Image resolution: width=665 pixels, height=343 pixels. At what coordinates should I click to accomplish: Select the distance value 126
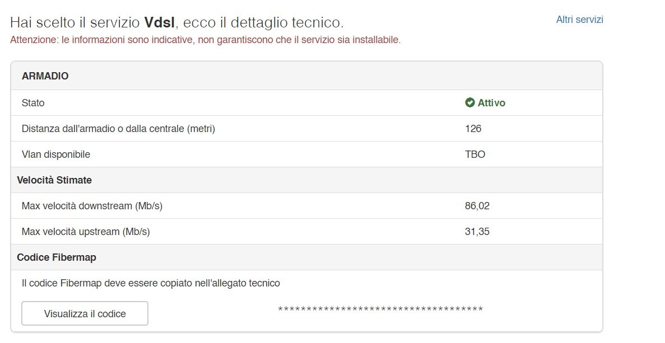[473, 129]
